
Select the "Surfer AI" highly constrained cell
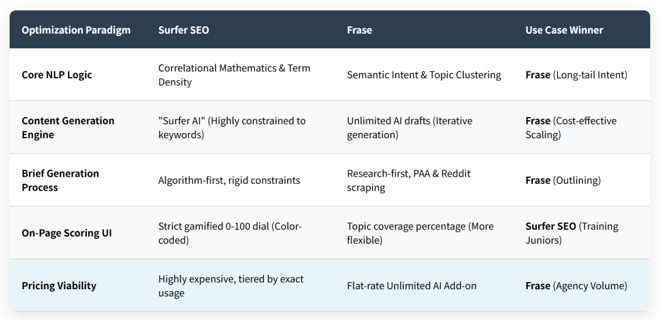[232, 128]
